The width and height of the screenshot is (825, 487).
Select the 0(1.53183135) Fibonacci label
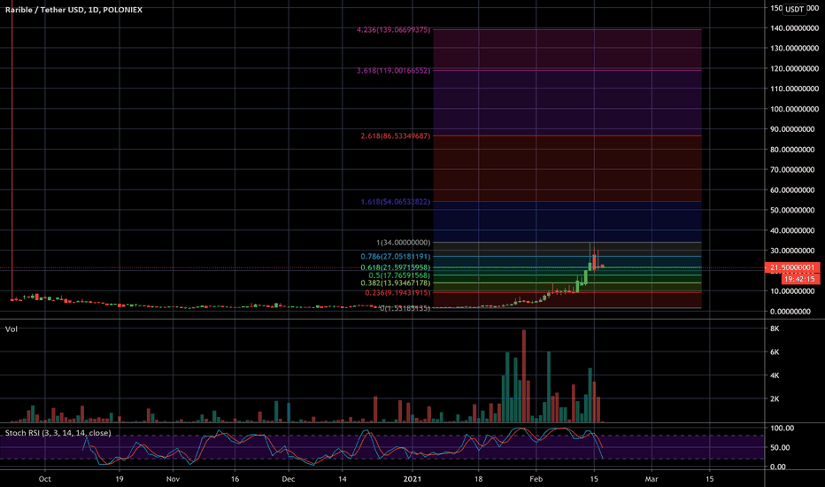point(405,308)
